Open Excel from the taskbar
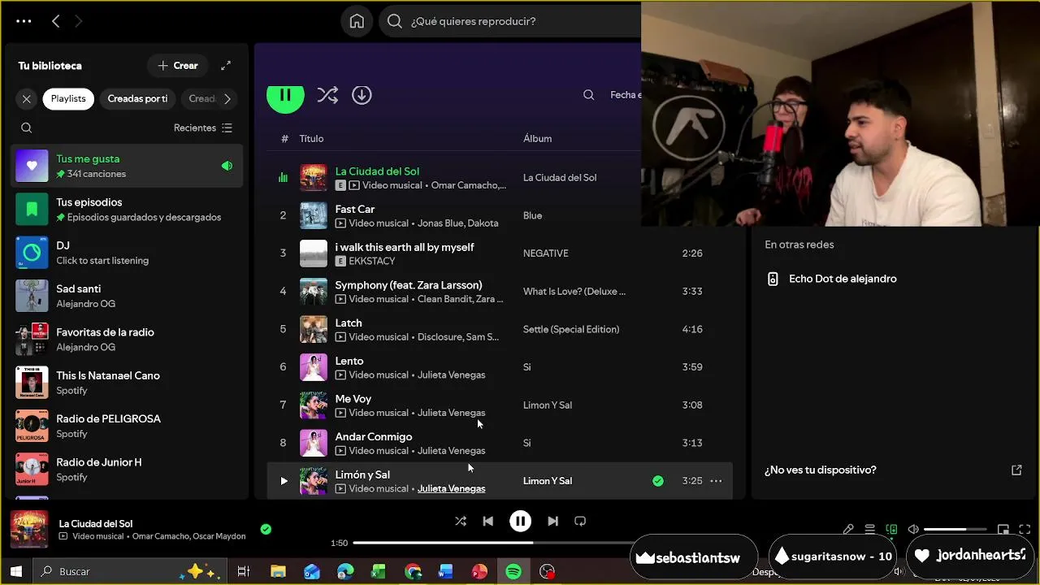 (379, 572)
